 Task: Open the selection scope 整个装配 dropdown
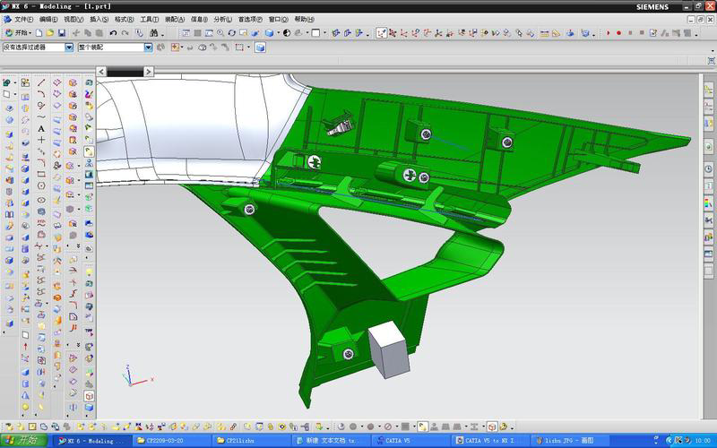coord(149,47)
